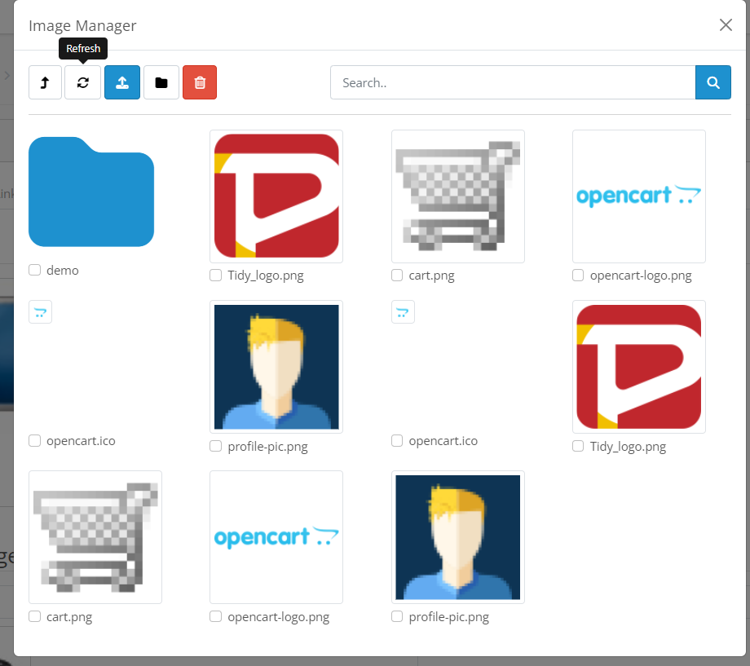Check bottom-row cart.png checkbox
Screen dimensions: 750x666
click(x=34, y=616)
